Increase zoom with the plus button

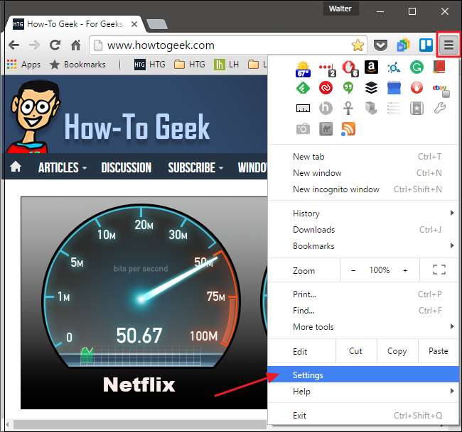coord(405,270)
